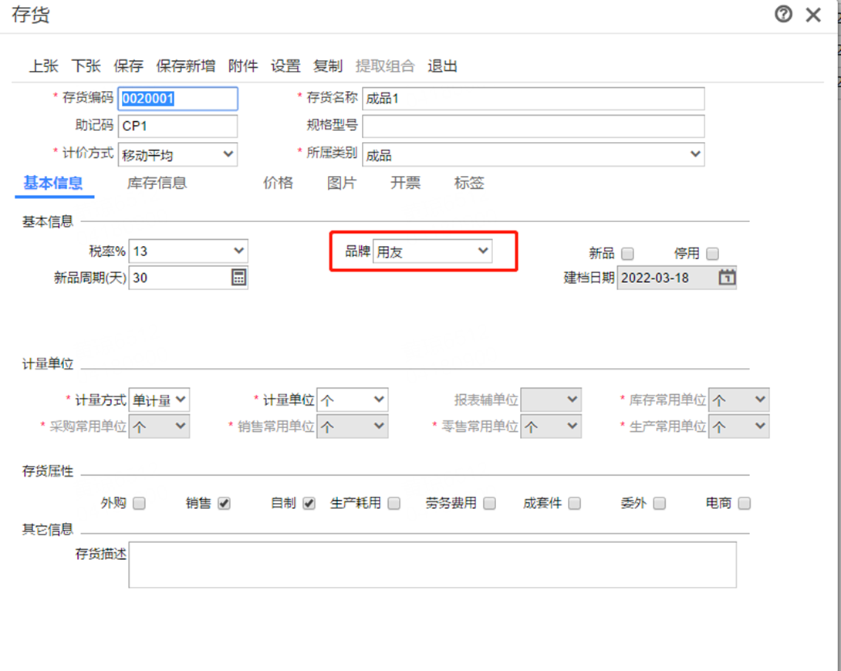Open the 销售常用单位 dropdown
The width and height of the screenshot is (841, 671).
pyautogui.click(x=353, y=426)
